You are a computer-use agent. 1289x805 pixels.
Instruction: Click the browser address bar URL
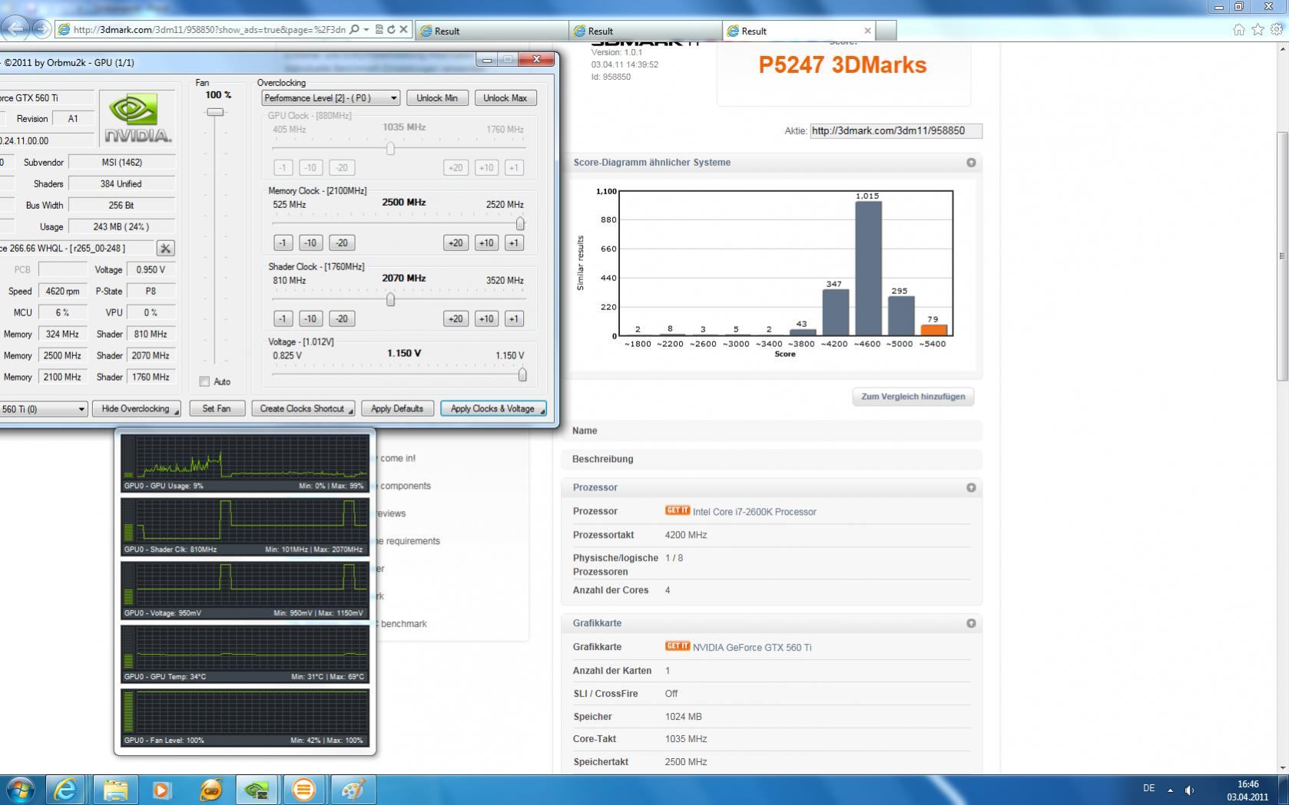209,30
